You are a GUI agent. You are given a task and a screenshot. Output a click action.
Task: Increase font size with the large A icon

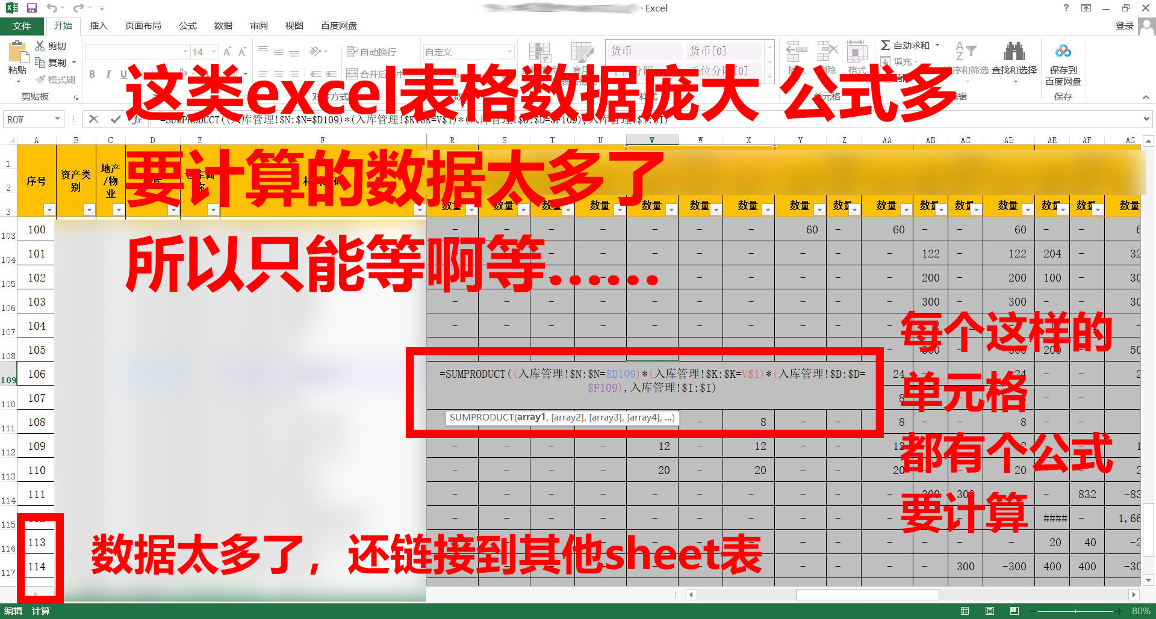227,52
